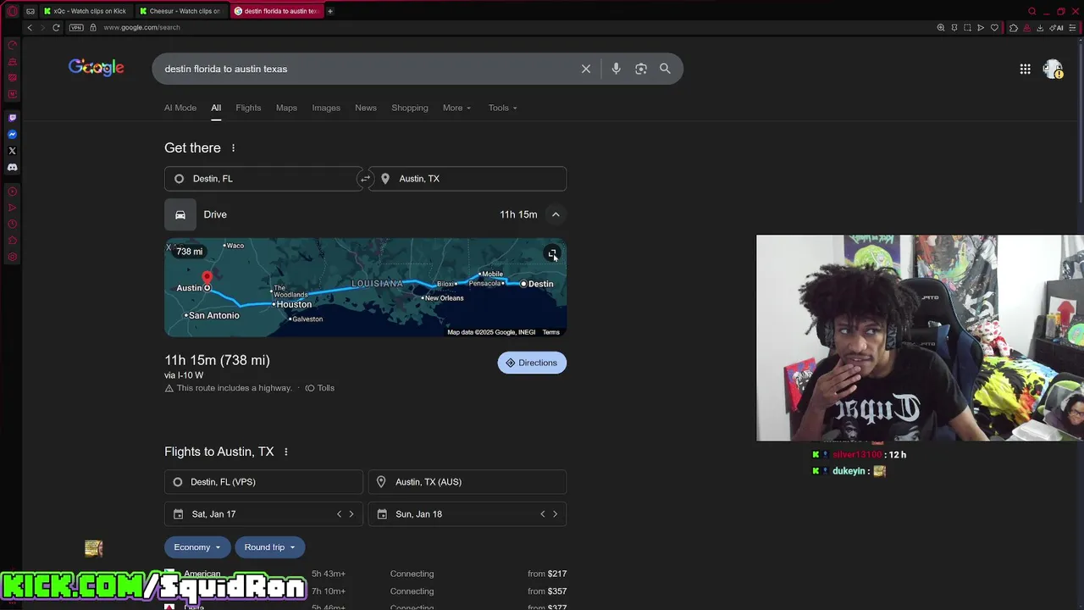The width and height of the screenshot is (1084, 610).
Task: Open the Google account avatar
Action: tap(1053, 69)
